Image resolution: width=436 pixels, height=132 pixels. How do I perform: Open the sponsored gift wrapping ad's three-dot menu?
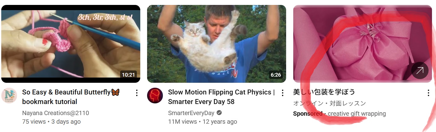click(428, 93)
